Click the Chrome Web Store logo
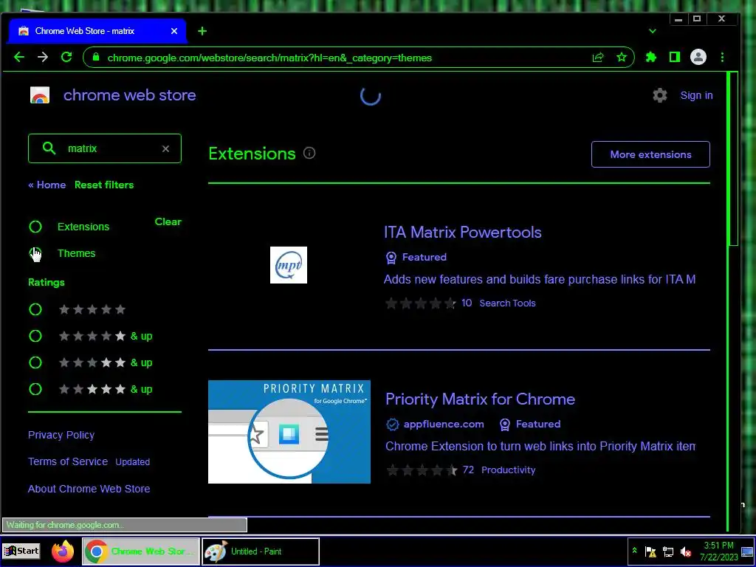The image size is (756, 567). point(40,95)
